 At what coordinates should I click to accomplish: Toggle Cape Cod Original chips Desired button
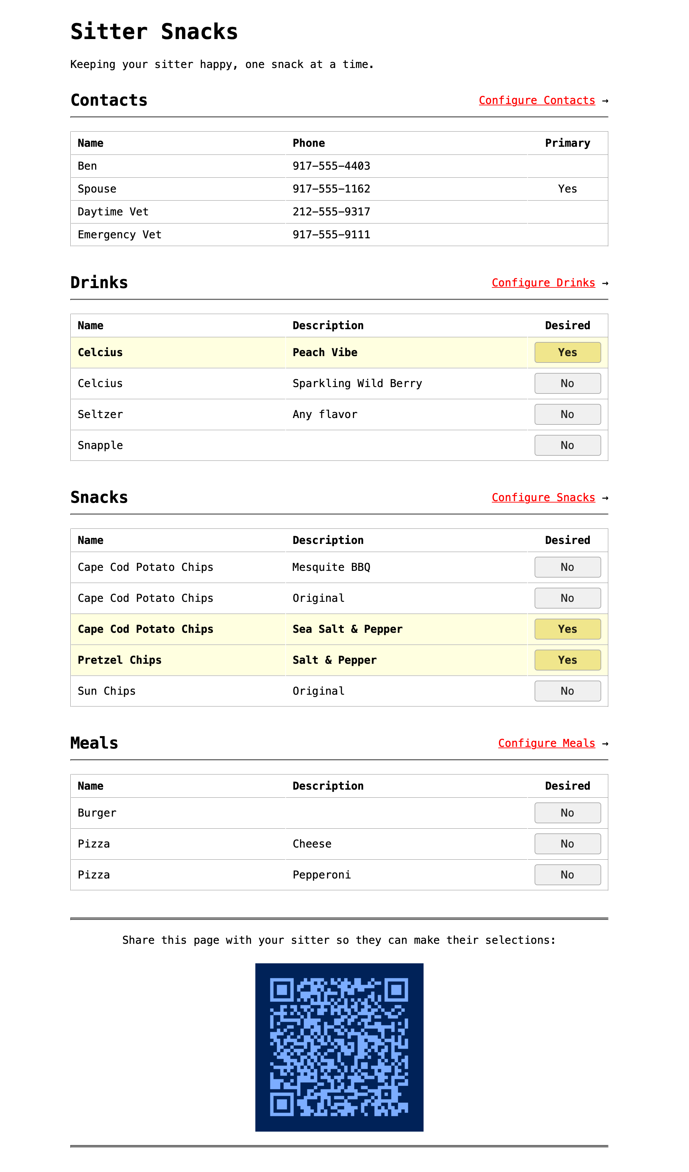tap(567, 598)
